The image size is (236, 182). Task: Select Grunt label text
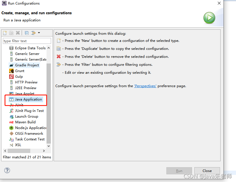point(20,71)
